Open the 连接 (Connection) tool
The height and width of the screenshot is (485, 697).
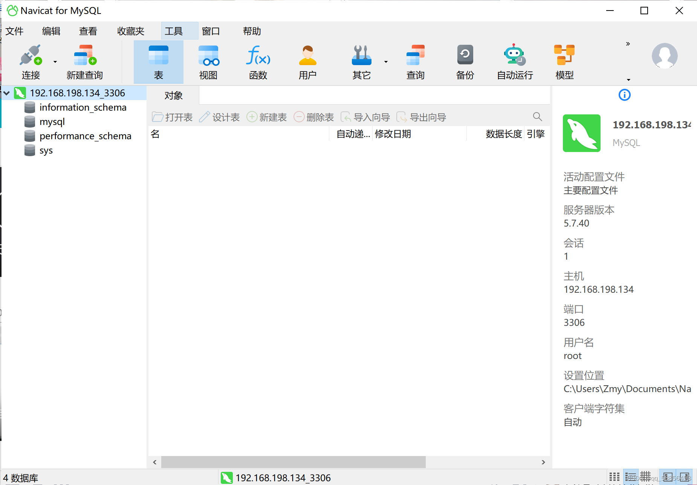pyautogui.click(x=31, y=62)
